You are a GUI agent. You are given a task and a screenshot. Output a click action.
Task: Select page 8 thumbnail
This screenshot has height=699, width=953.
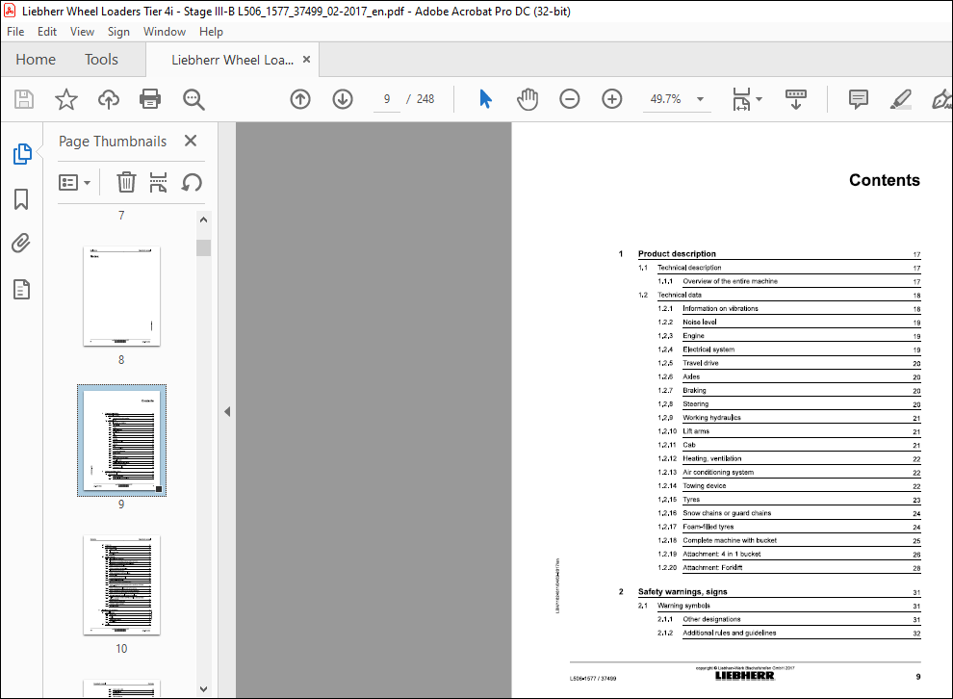point(121,297)
